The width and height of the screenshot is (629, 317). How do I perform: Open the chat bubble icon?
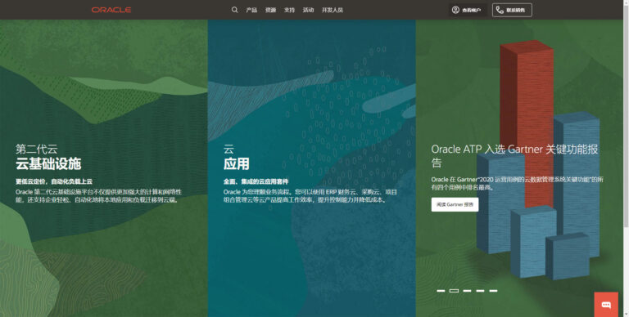point(606,305)
